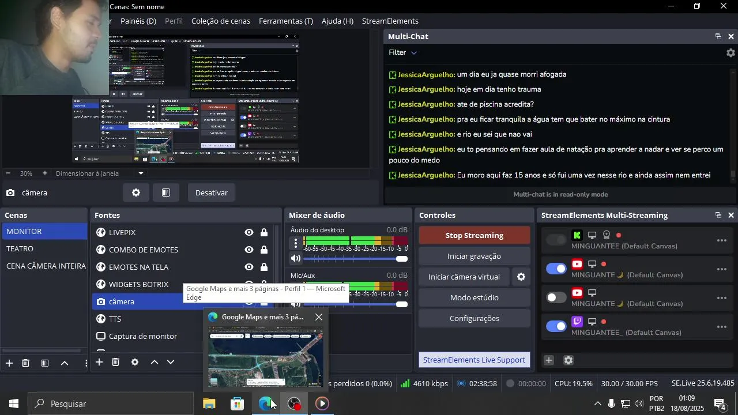Open Microsoft Edge from the taskbar
The width and height of the screenshot is (738, 415).
click(266, 403)
